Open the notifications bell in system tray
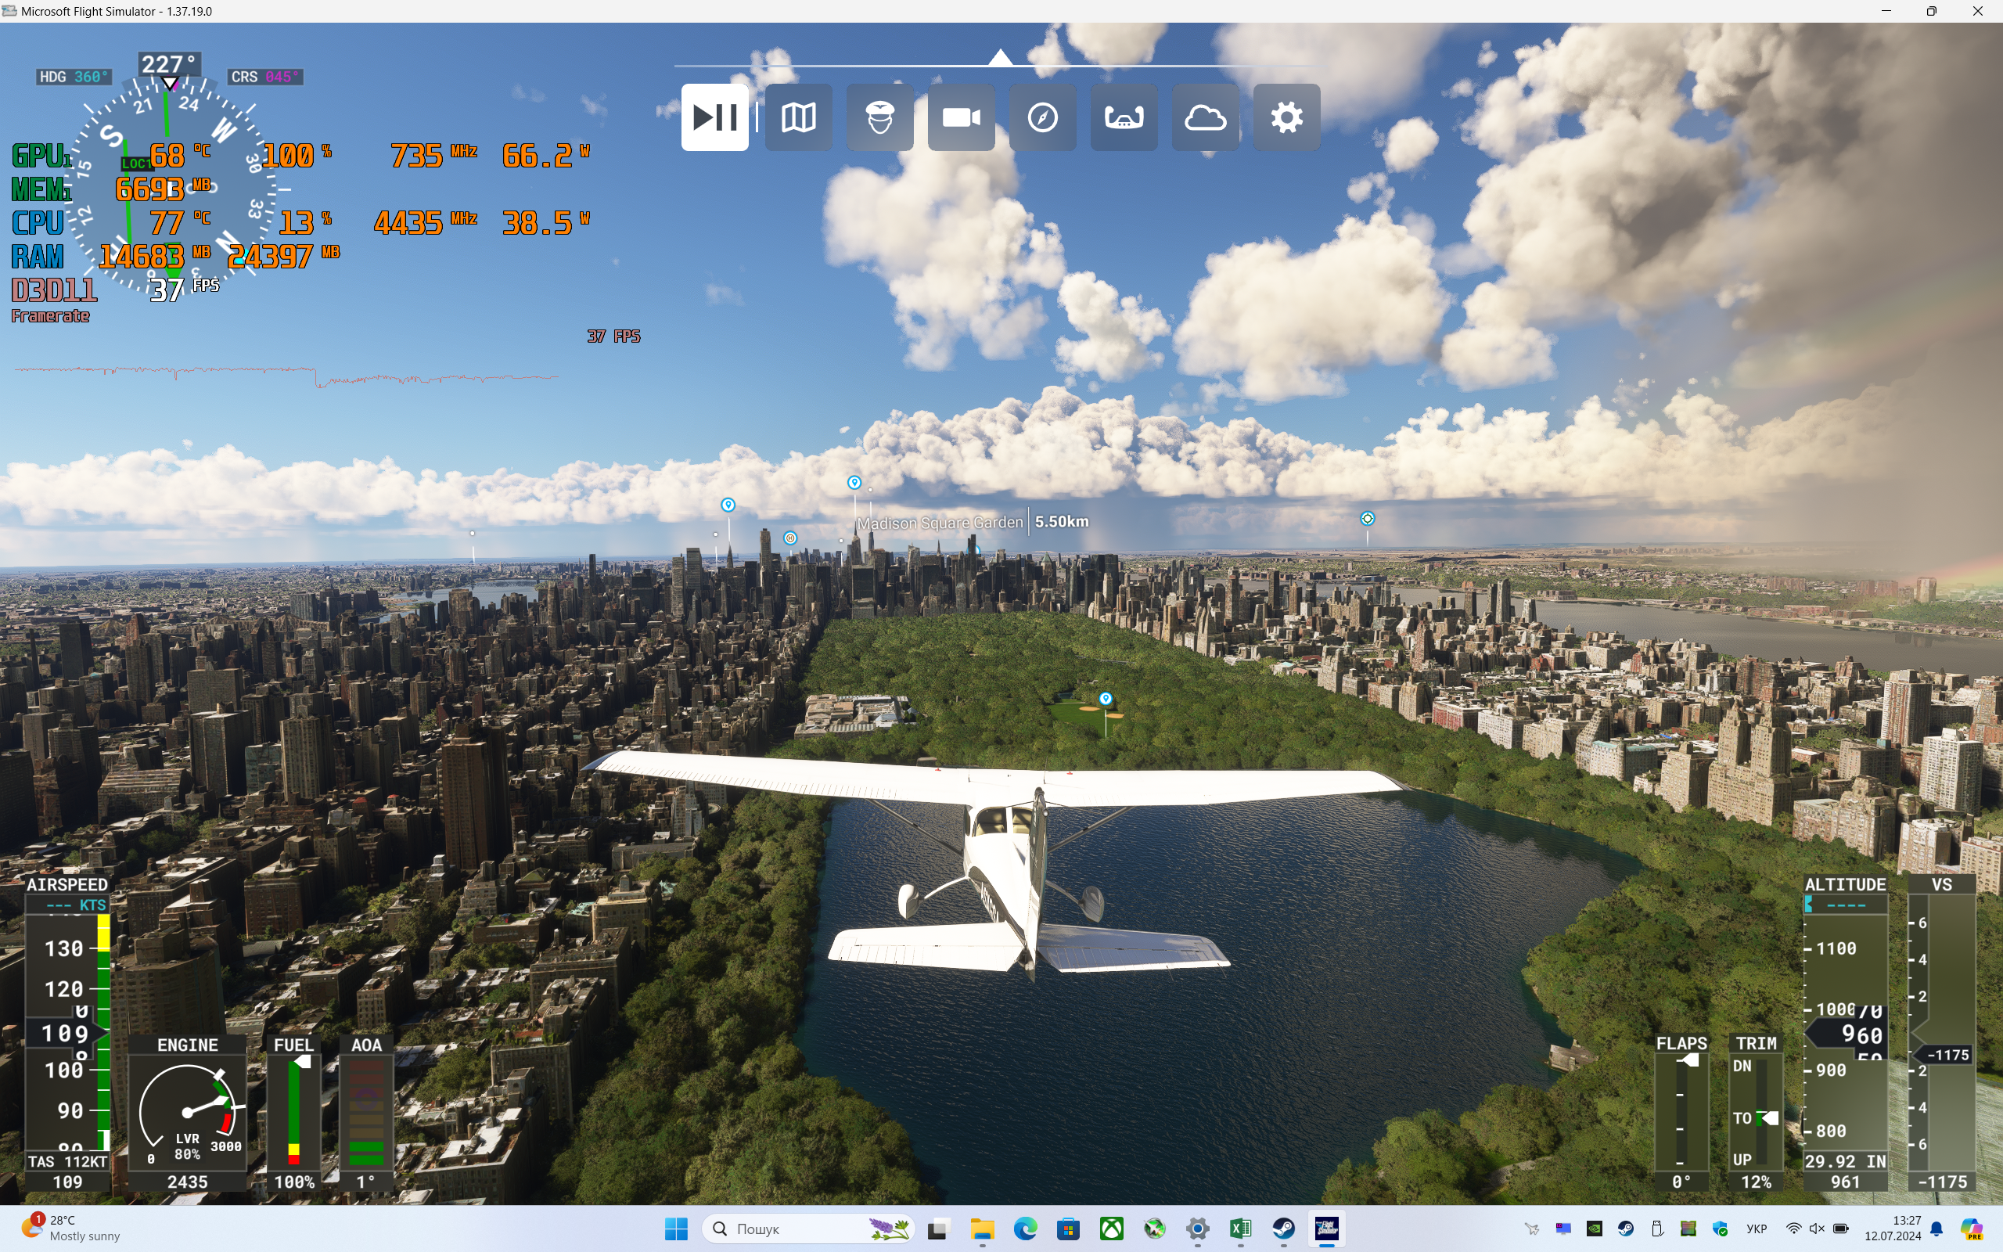 (1936, 1228)
